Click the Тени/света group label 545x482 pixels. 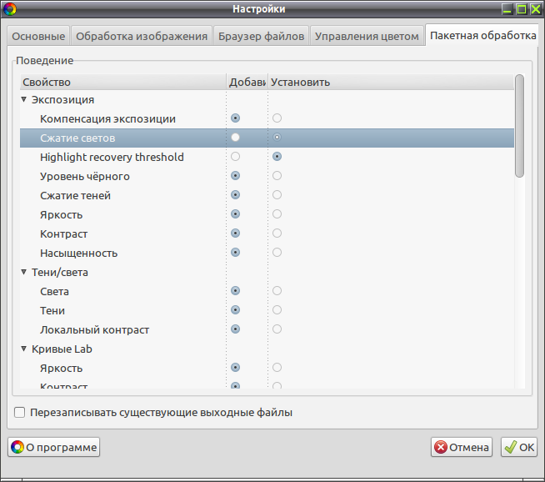(x=60, y=273)
